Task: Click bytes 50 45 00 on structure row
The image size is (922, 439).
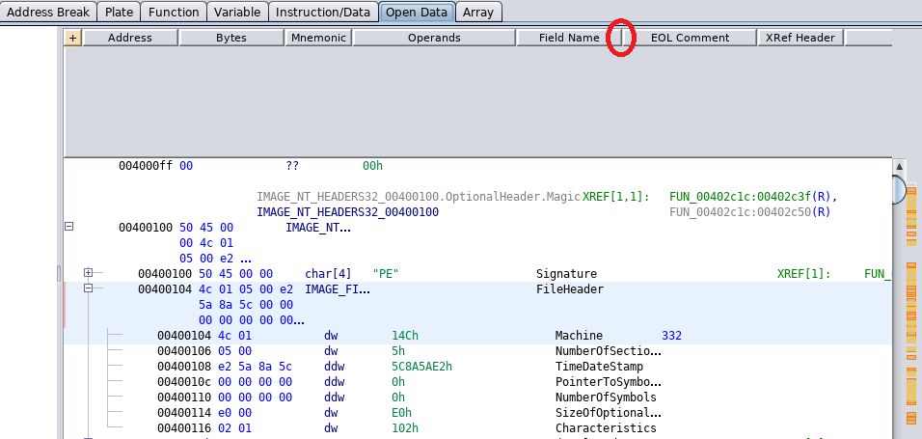Action: tap(205, 227)
